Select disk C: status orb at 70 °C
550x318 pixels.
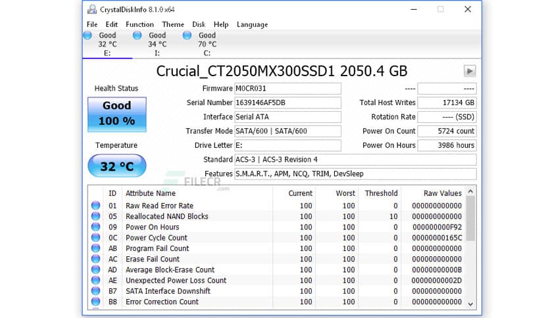coord(187,35)
